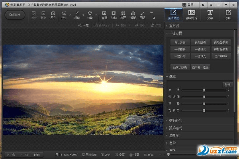Toggle the Compare (对比) view
The image size is (239, 159).
point(106,154)
